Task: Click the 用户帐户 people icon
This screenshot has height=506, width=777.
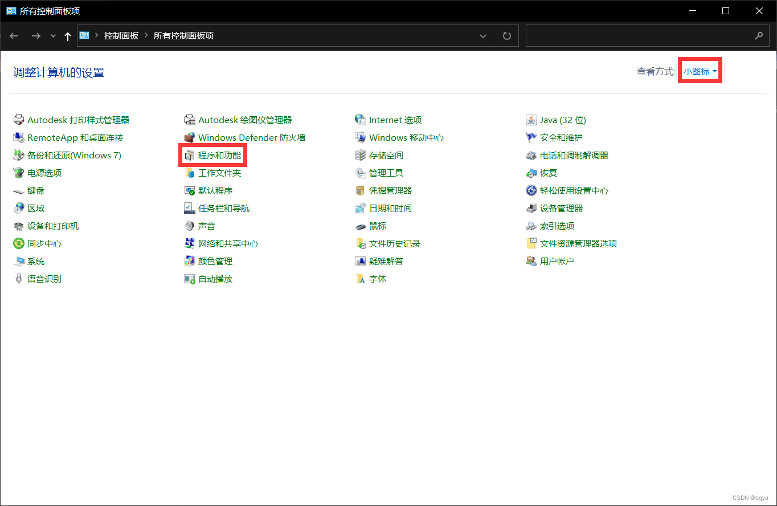Action: [531, 261]
